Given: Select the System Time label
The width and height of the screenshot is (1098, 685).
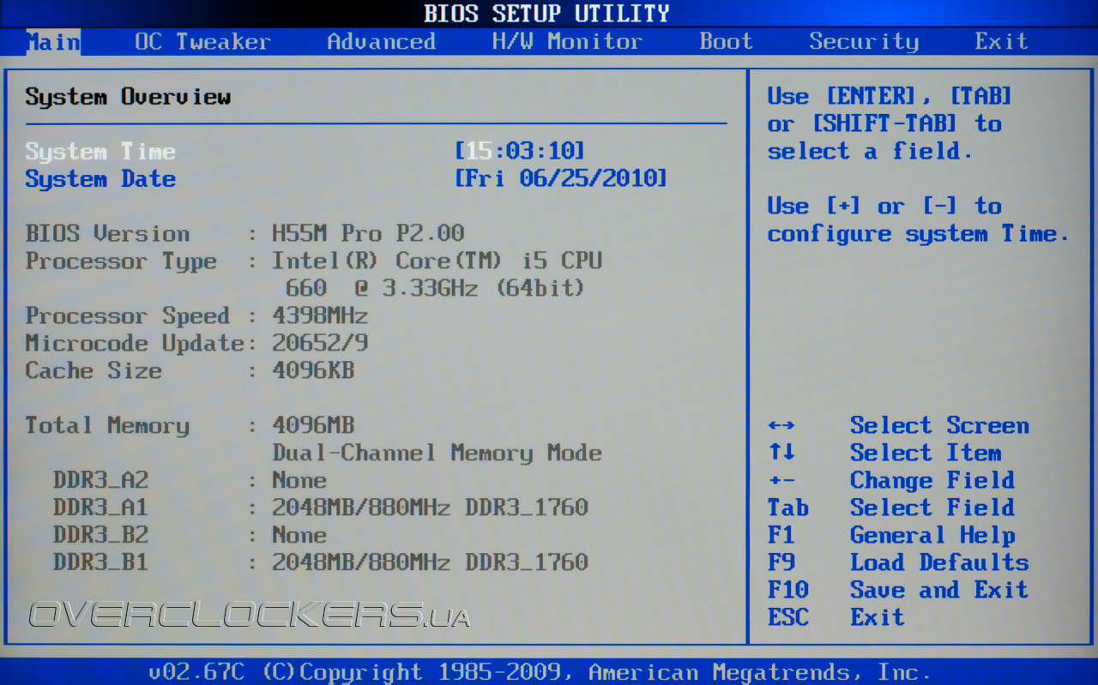Looking at the screenshot, I should [x=100, y=152].
